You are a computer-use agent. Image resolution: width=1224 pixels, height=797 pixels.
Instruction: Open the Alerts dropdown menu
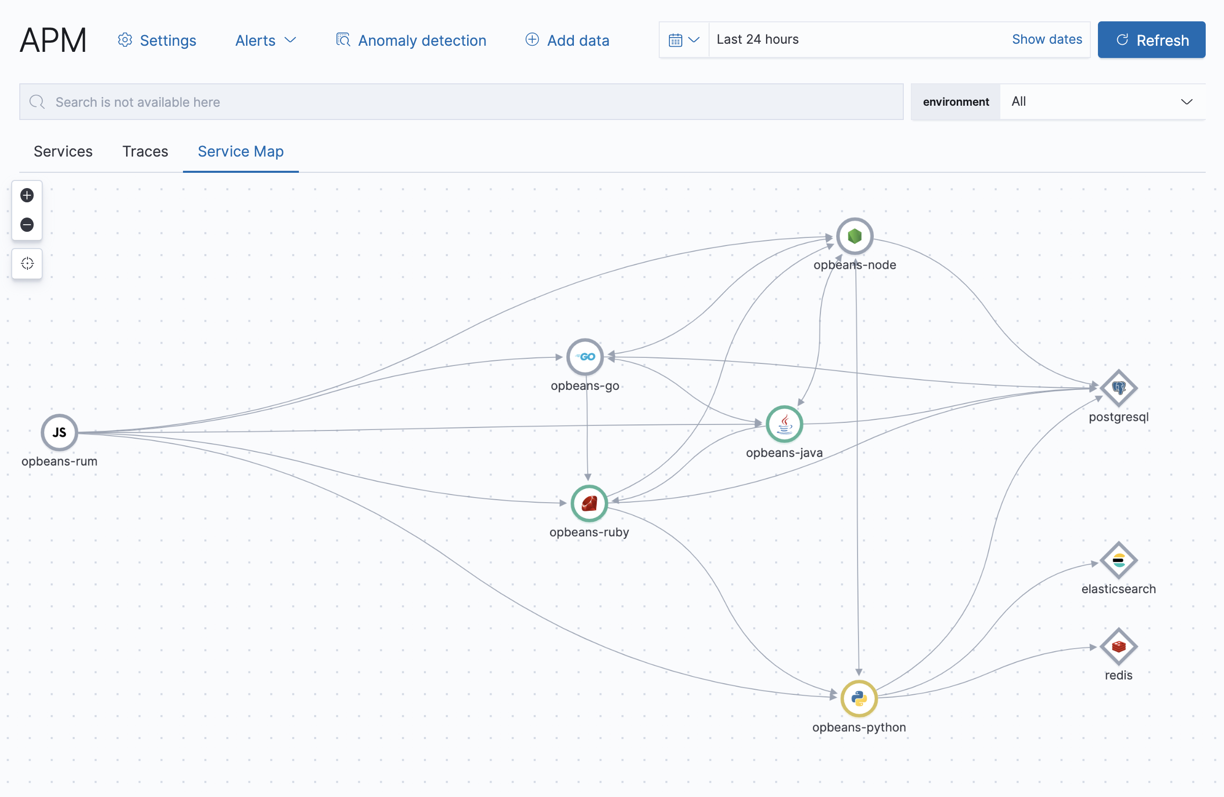pos(265,40)
